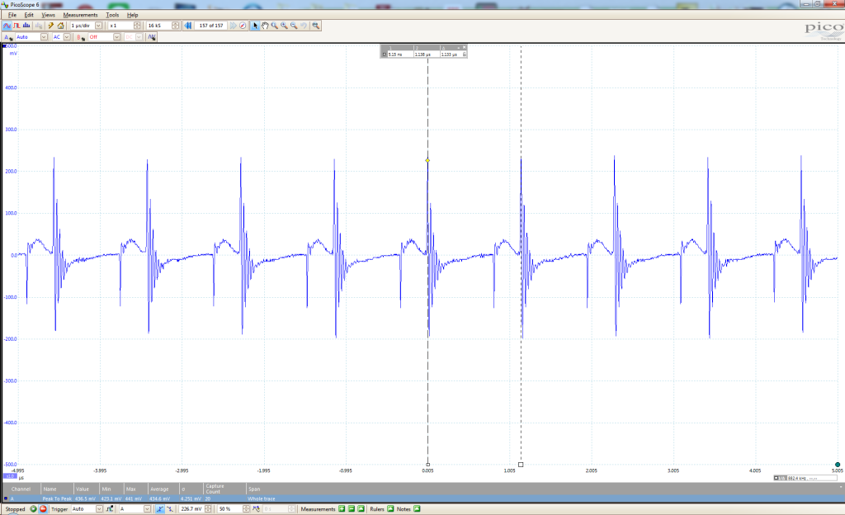Click Zoom to full view icon
This screenshot has width=845, height=515.
coord(316,26)
